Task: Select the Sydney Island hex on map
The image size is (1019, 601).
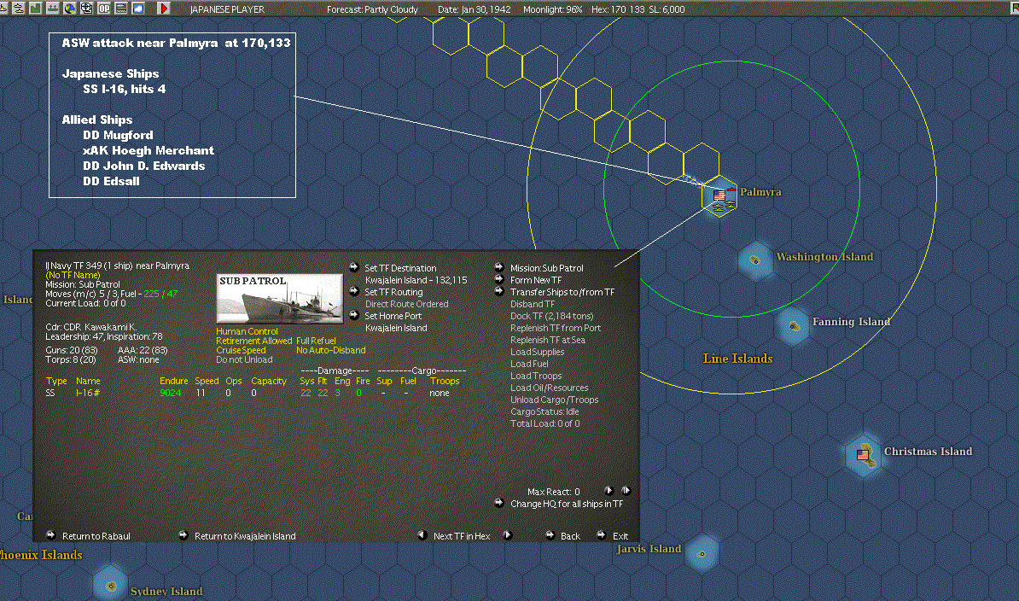Action: coord(110,586)
